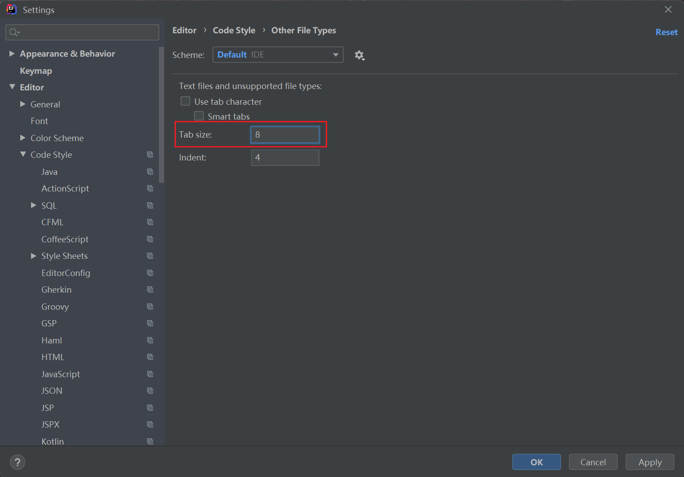
Task: Click the Tab size input field
Action: (285, 134)
